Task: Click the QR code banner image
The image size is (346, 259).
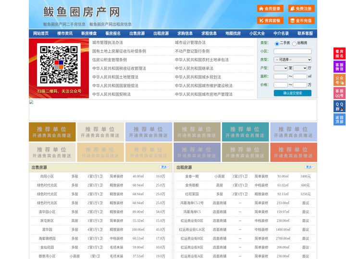Action: [59, 68]
